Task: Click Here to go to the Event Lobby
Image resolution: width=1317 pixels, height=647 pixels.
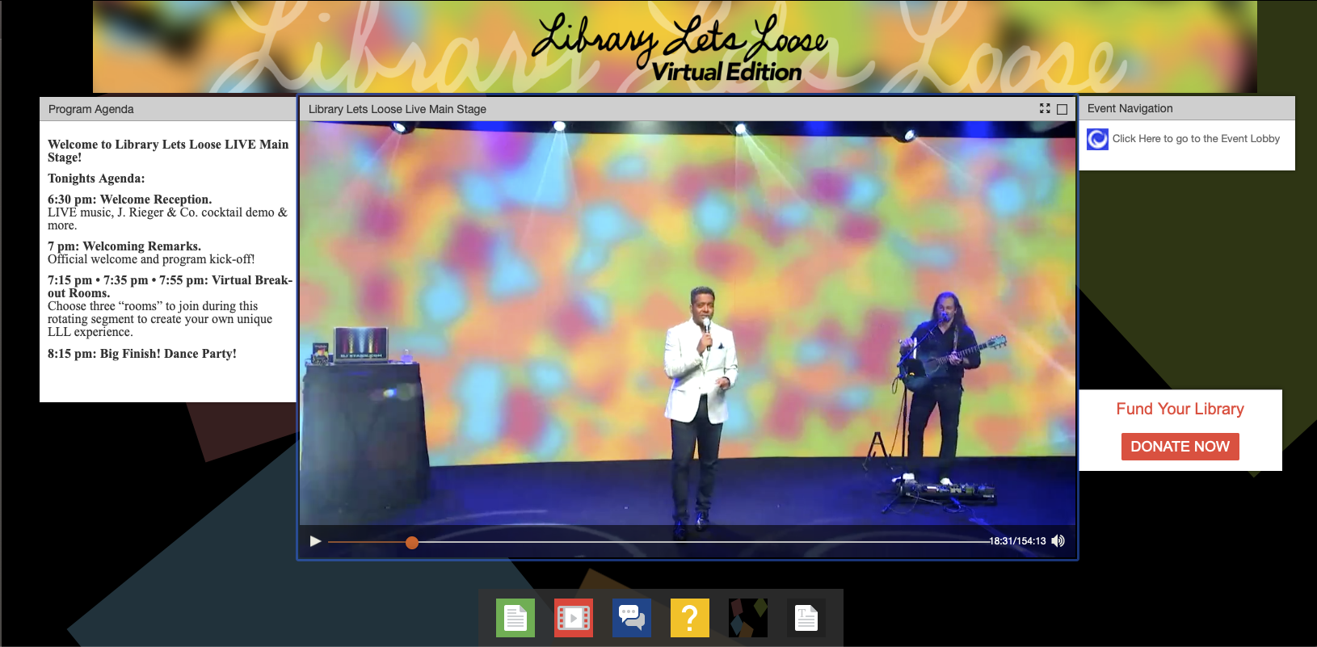Action: (x=1196, y=139)
